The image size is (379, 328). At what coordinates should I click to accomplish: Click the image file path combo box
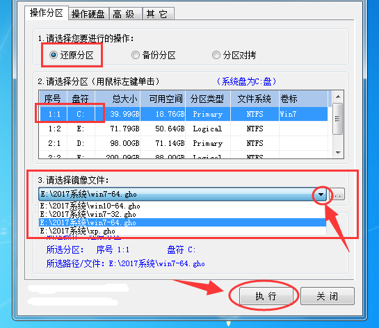tap(183, 194)
